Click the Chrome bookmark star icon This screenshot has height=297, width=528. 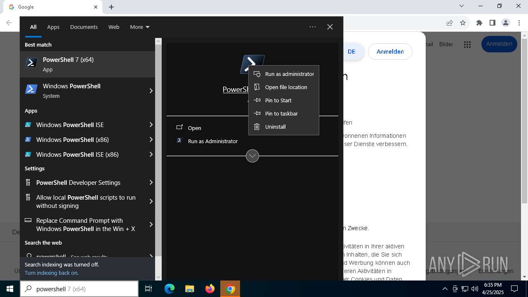coord(463,23)
